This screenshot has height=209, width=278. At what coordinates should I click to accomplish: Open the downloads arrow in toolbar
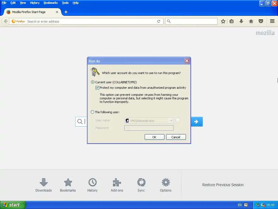click(x=241, y=21)
